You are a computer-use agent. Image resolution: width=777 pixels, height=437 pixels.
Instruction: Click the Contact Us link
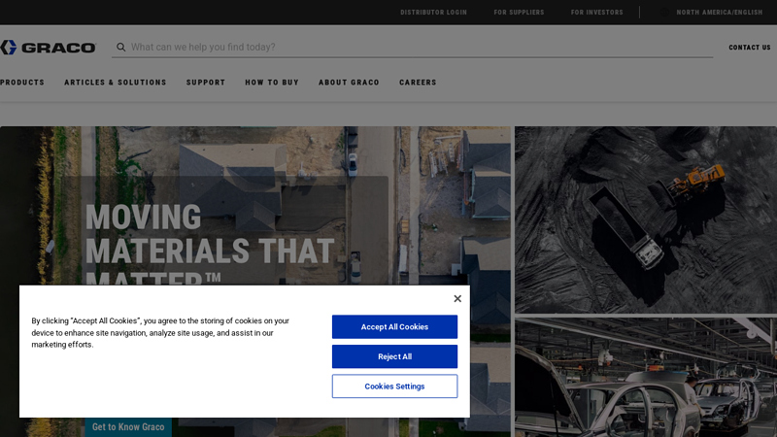coord(749,48)
